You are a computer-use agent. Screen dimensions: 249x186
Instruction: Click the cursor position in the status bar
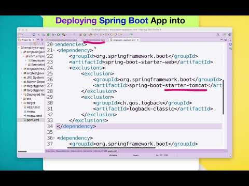(162, 155)
